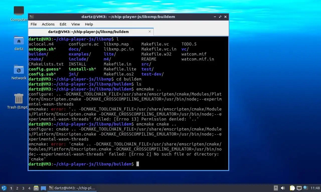The height and width of the screenshot is (192, 321).
Task: Click the terminal cursor at the last prompt
Action: pyautogui.click(x=137, y=164)
